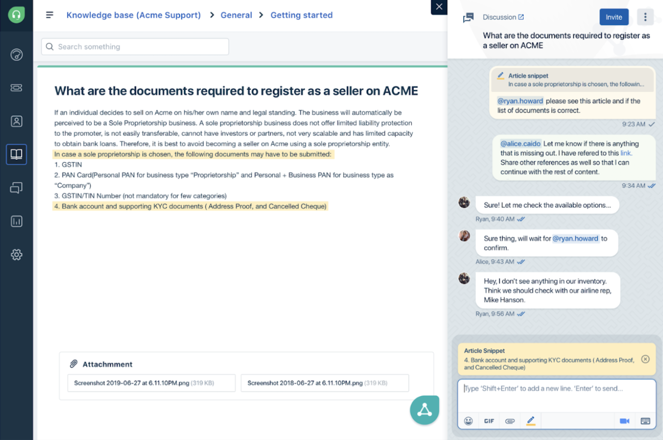Viewport: 663px width, 440px height.
Task: Click the Getting started breadcrumb
Action: (302, 15)
